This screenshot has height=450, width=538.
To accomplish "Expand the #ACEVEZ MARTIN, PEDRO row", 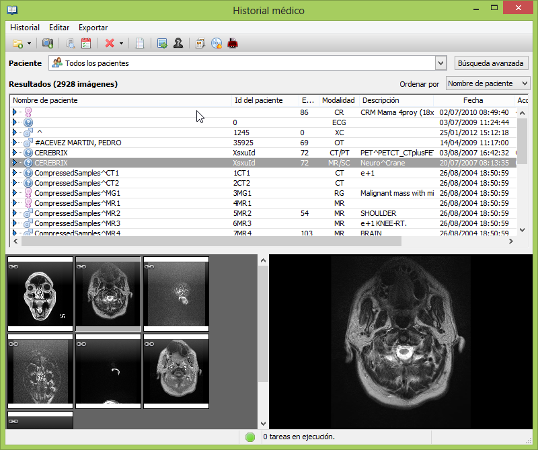I will click(14, 143).
